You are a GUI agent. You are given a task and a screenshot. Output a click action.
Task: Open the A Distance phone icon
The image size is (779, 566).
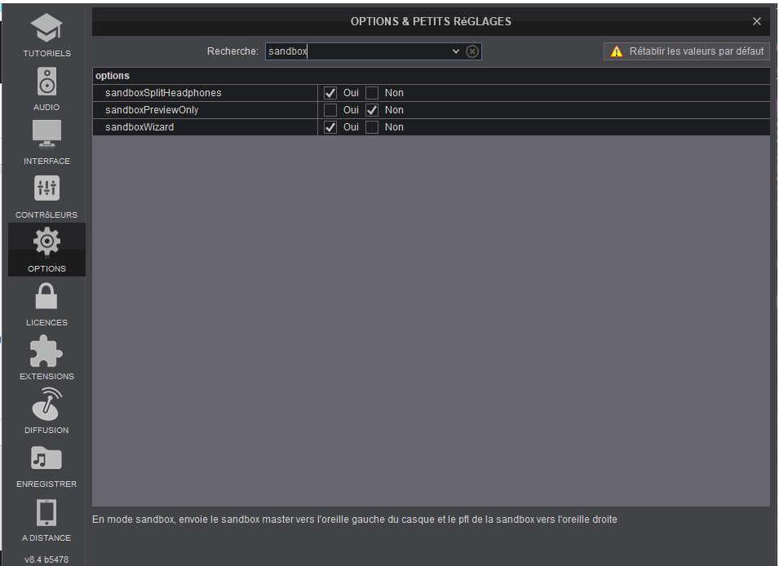[46, 512]
